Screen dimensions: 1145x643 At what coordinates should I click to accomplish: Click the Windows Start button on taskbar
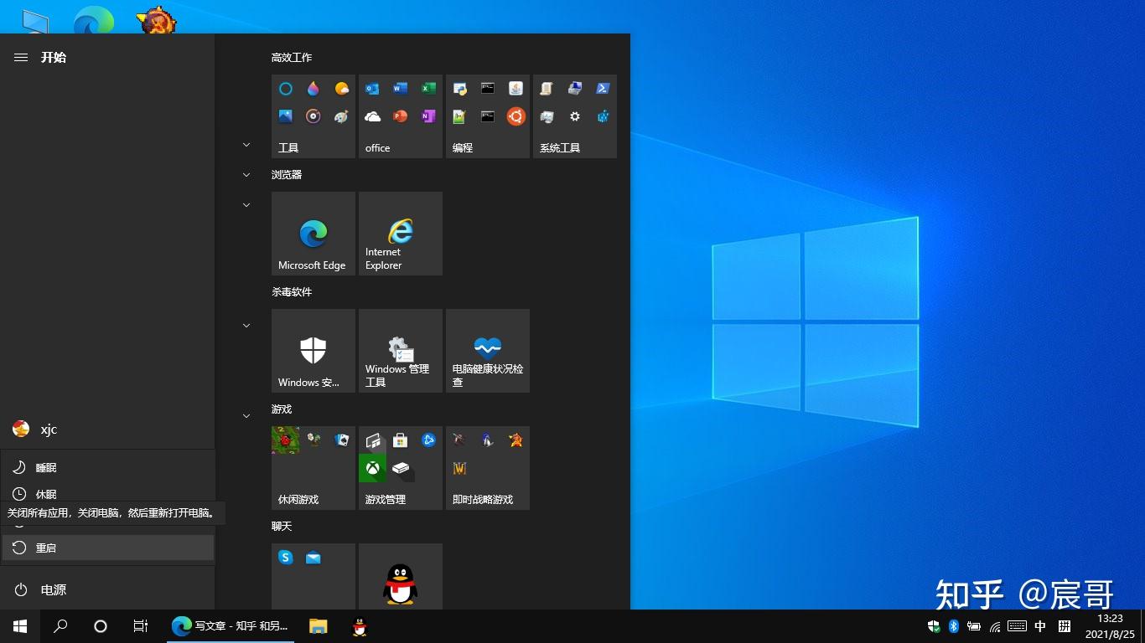20,626
